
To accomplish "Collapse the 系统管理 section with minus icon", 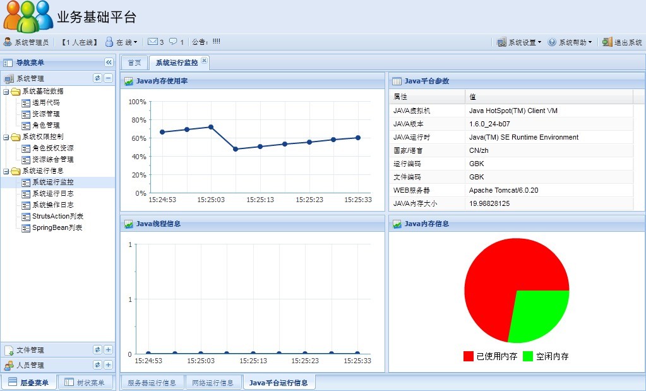I will [108, 78].
